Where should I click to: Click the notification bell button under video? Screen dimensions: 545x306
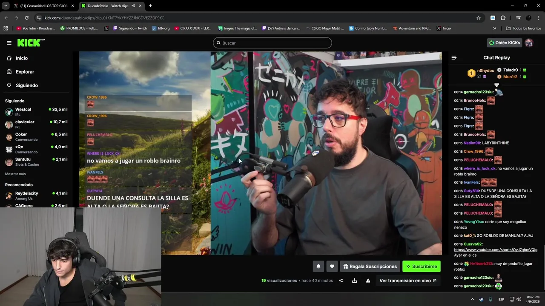click(318, 266)
